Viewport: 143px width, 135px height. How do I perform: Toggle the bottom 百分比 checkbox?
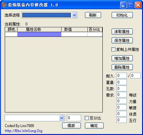[x=87, y=118]
